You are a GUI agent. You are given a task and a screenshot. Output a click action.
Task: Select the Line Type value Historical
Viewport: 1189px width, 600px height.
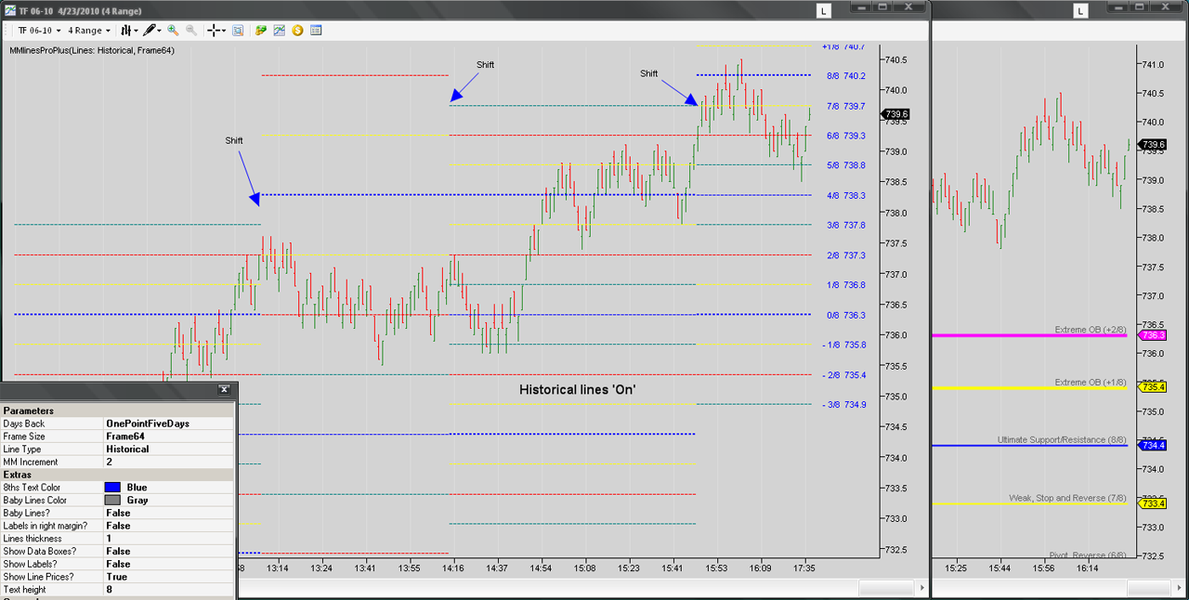tap(169, 450)
